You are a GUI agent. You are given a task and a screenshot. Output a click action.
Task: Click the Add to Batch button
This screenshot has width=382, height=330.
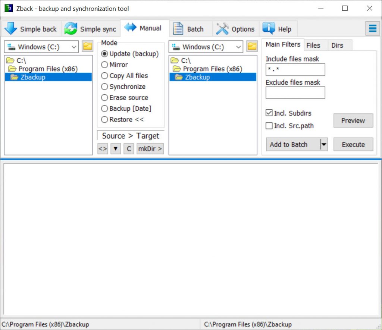coord(293,144)
